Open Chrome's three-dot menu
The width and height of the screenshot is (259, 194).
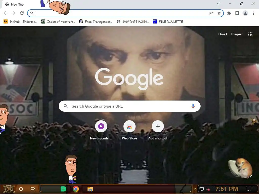[253, 13]
